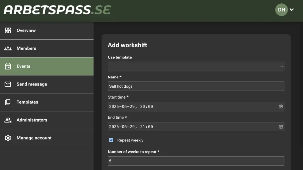
Task: Click the Number of weeks to repeat field
Action: [x=196, y=161]
